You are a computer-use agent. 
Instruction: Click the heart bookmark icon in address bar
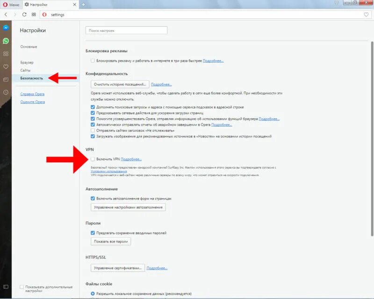(x=366, y=14)
